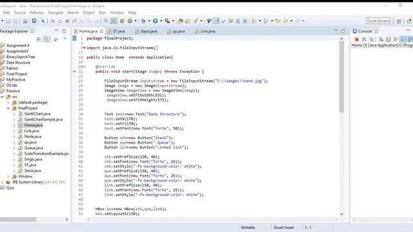Maximize the editor area
This screenshot has width=413, height=232.
[343, 31]
